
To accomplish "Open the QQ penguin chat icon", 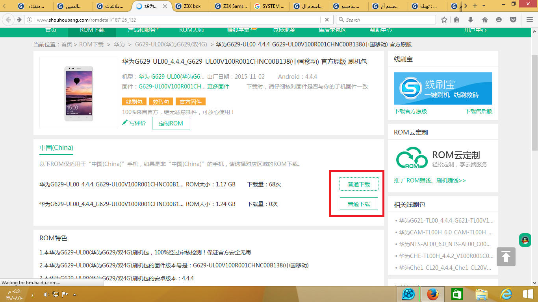I will point(525,240).
